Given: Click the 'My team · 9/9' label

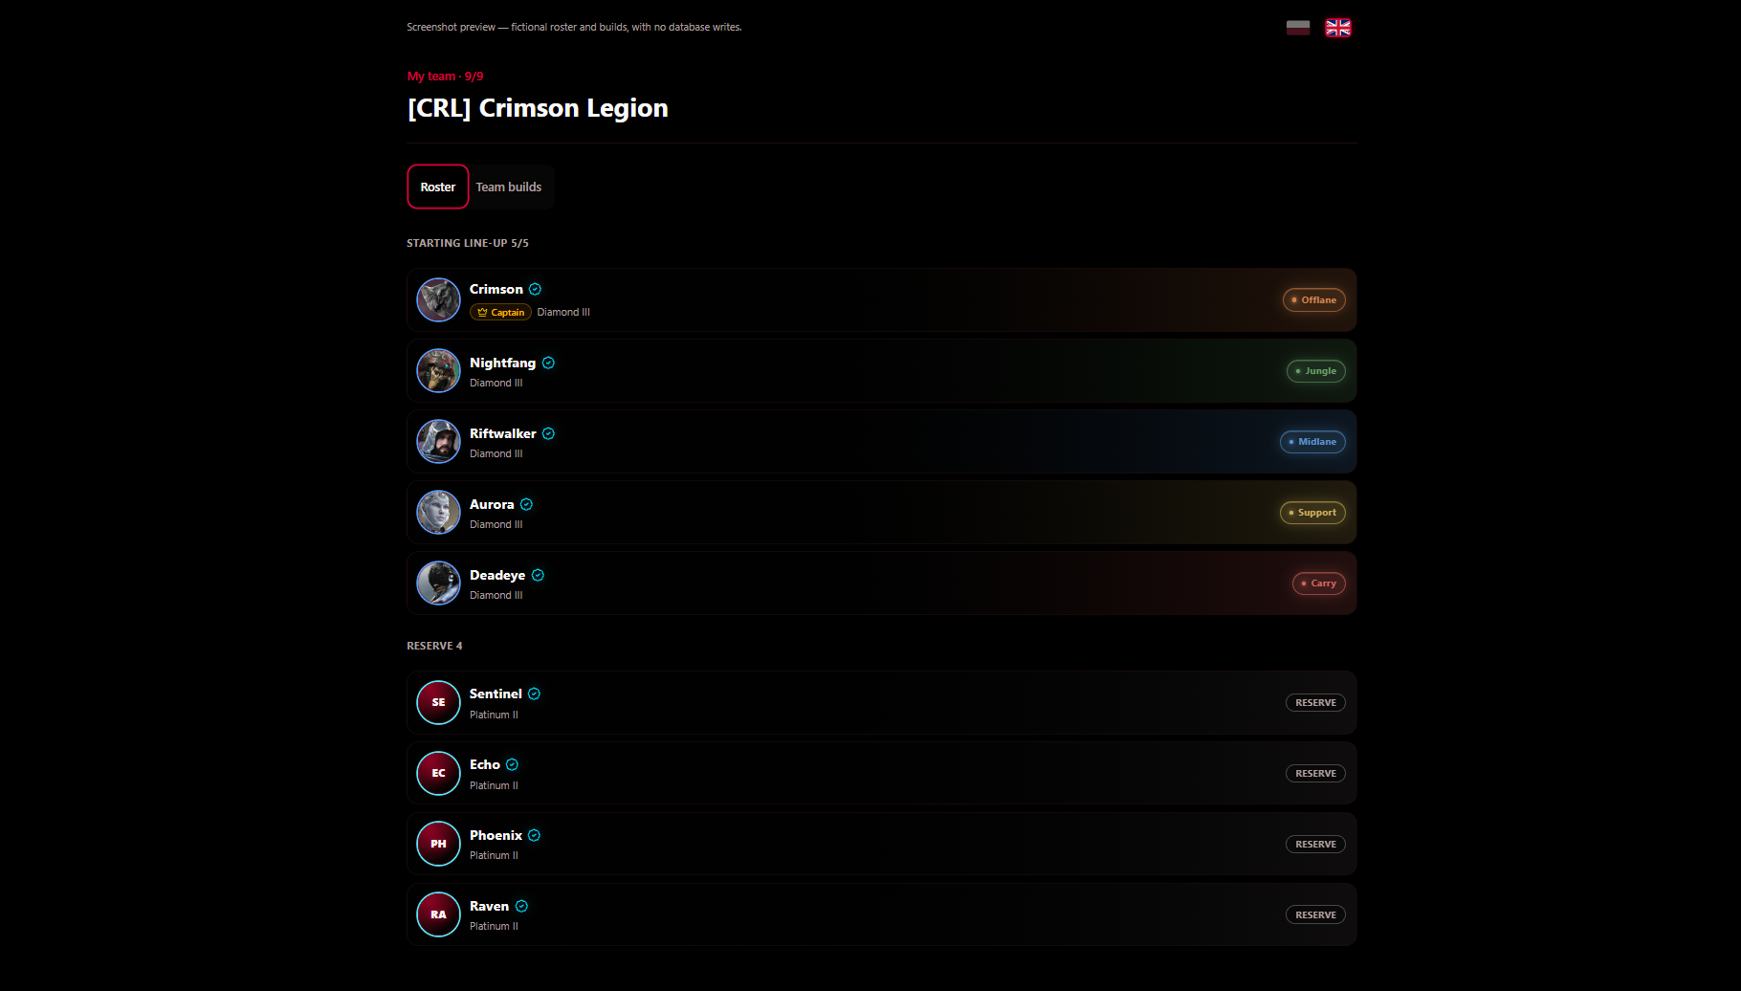Looking at the screenshot, I should pyautogui.click(x=446, y=77).
